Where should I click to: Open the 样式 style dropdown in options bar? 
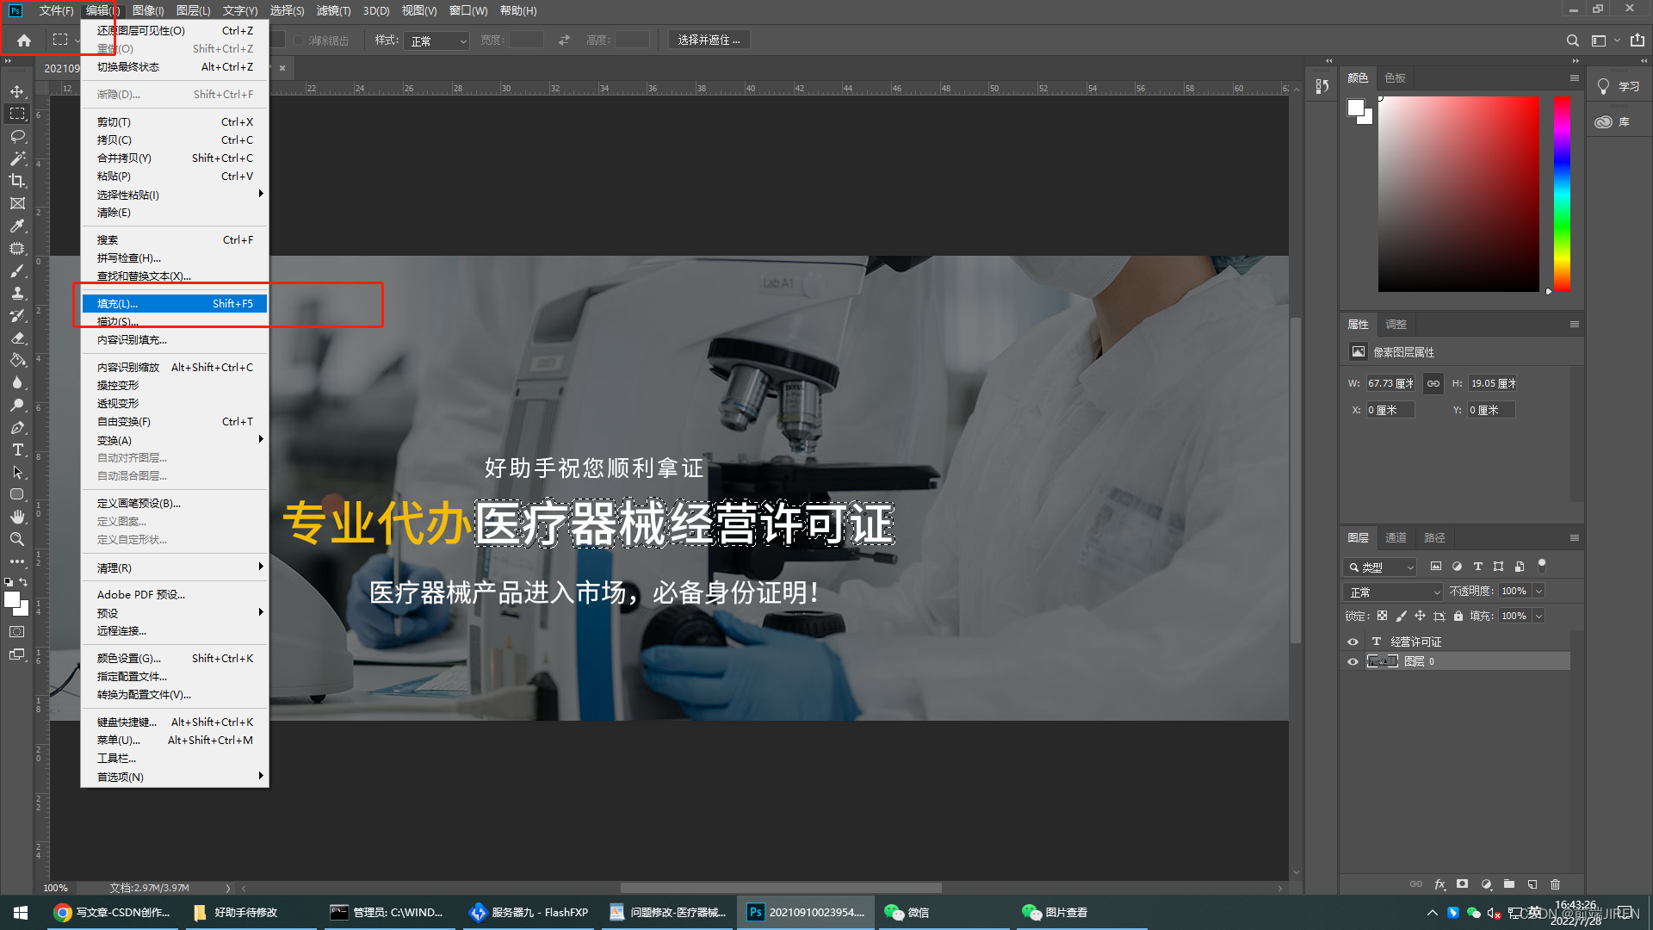click(x=437, y=40)
